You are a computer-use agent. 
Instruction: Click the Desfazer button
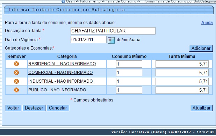click(34, 108)
